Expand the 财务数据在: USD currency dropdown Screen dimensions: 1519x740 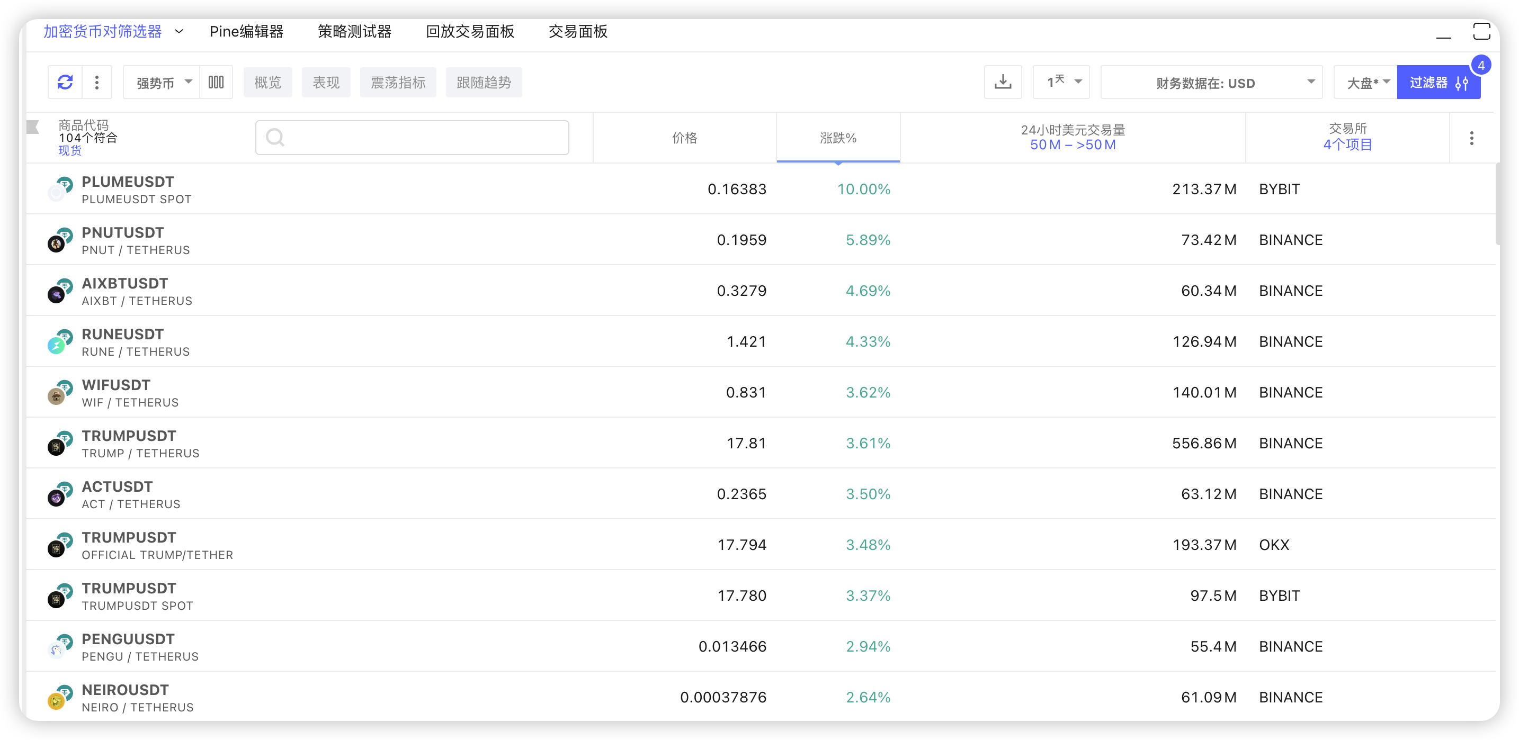point(1211,83)
